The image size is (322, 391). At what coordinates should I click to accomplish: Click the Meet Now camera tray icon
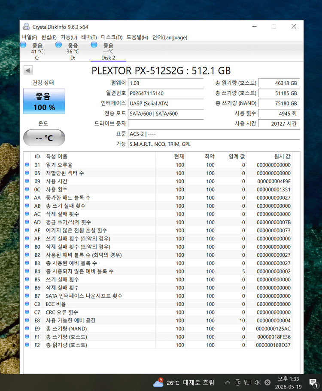click(238, 382)
